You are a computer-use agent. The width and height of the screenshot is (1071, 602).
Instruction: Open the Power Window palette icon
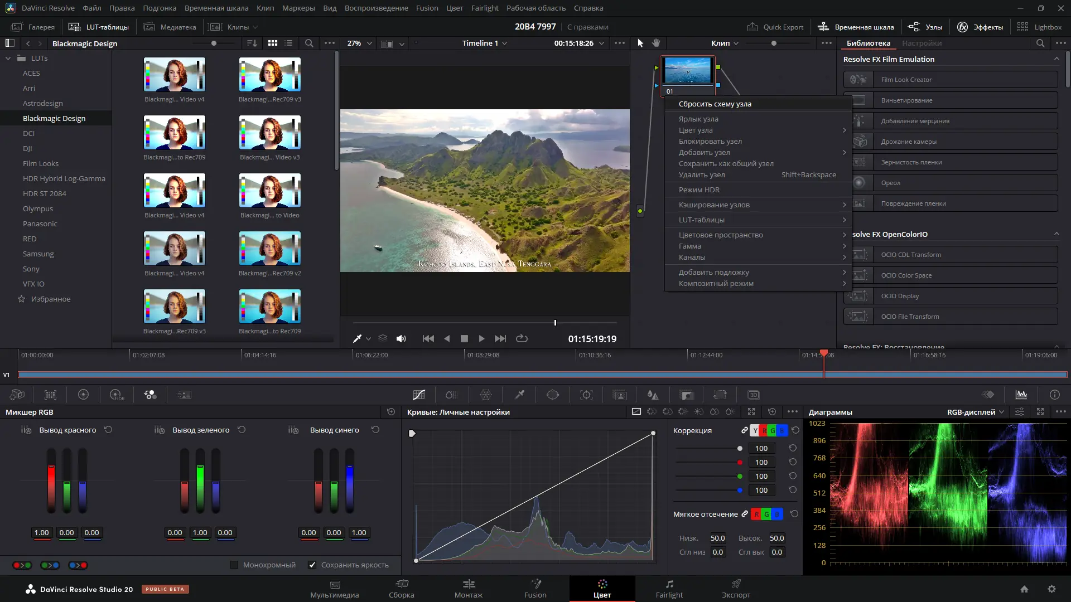553,395
